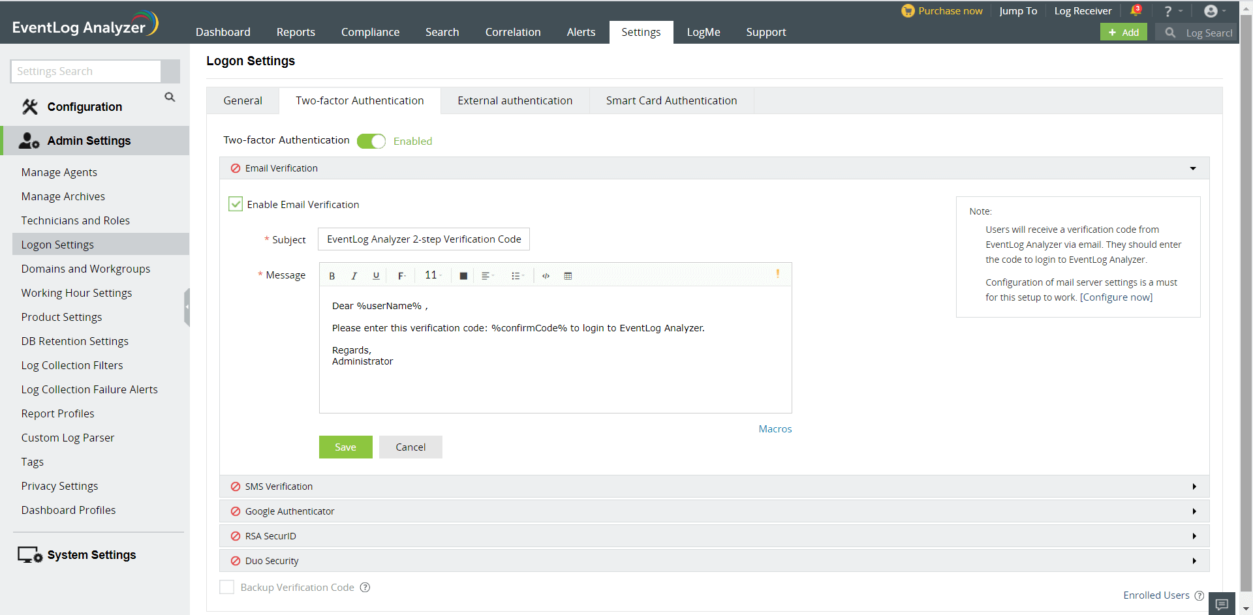Open the Correlation menu
This screenshot has width=1253, height=615.
513,32
